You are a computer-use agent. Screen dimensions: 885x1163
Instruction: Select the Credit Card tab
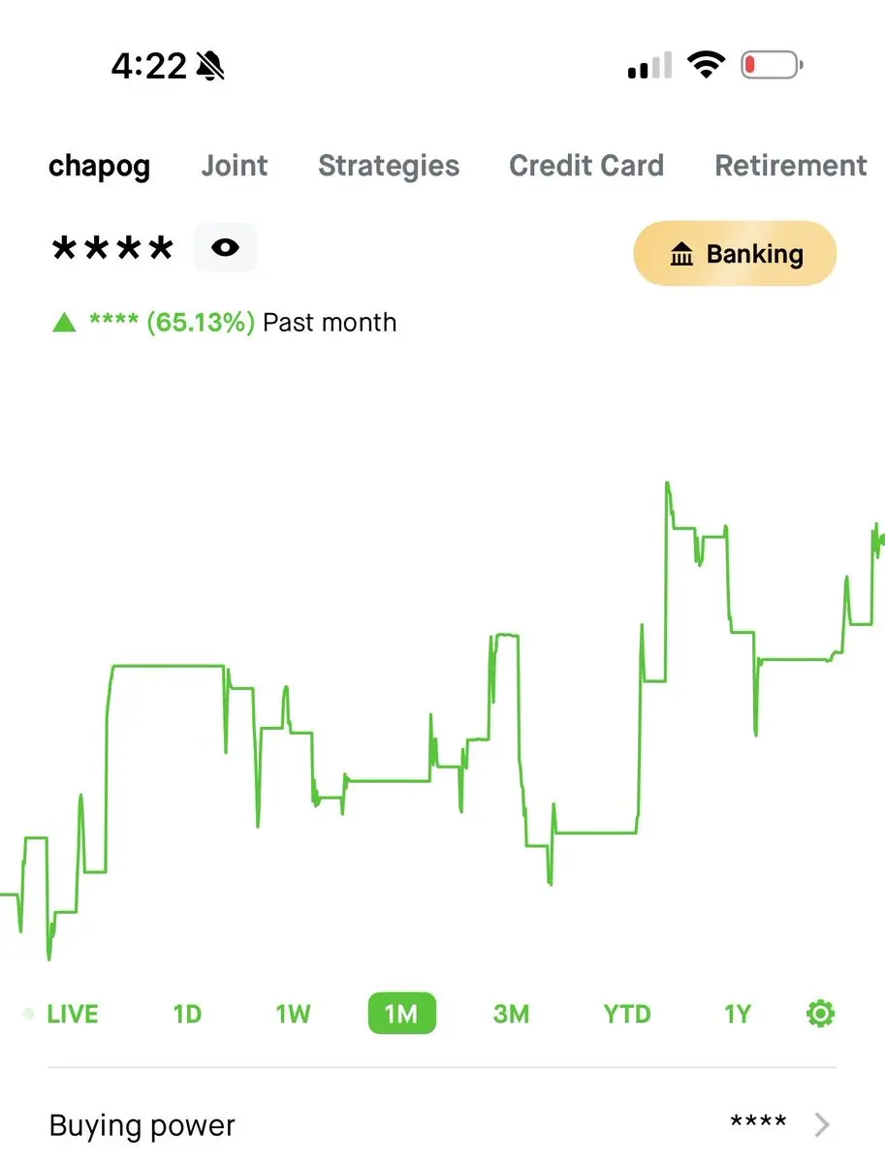click(586, 166)
